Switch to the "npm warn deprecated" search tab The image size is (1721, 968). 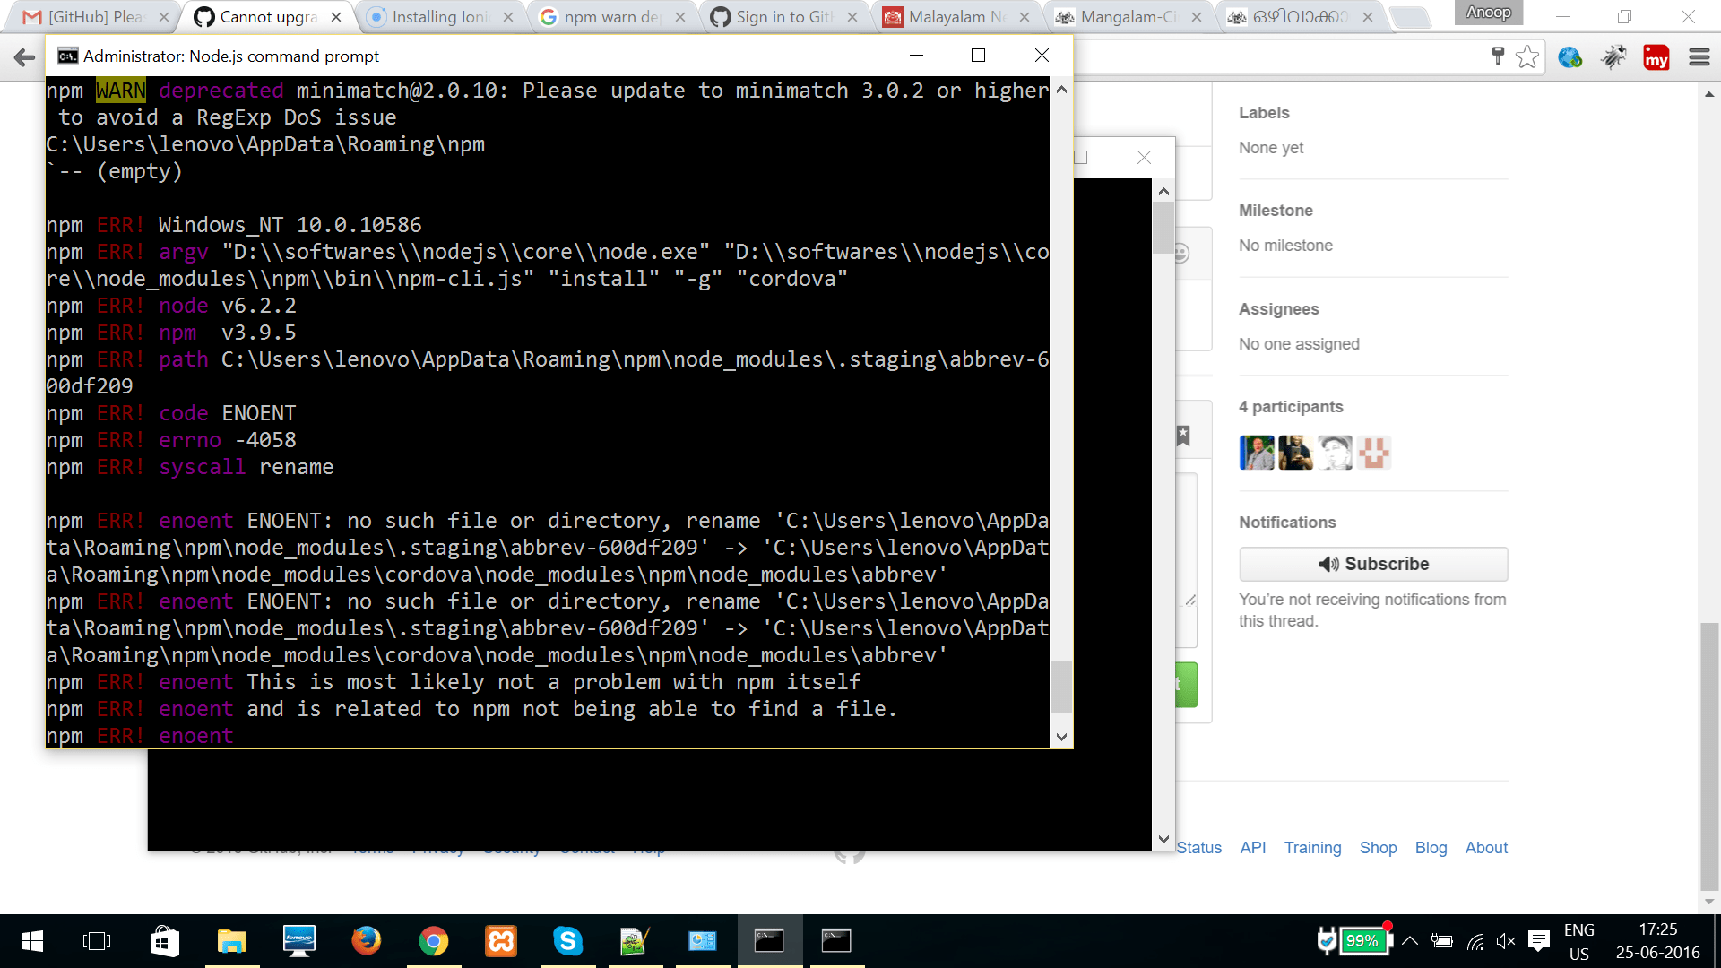610,15
